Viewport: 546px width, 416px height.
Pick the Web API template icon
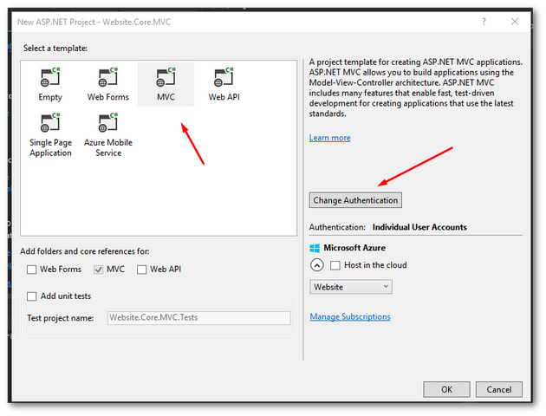(223, 79)
